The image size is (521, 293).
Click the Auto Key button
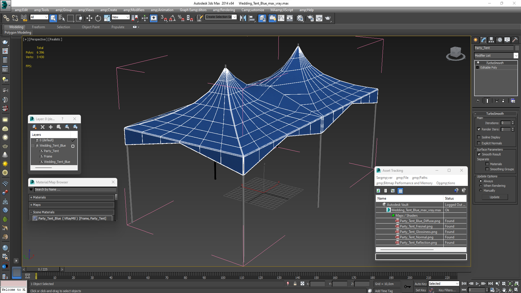(420, 284)
